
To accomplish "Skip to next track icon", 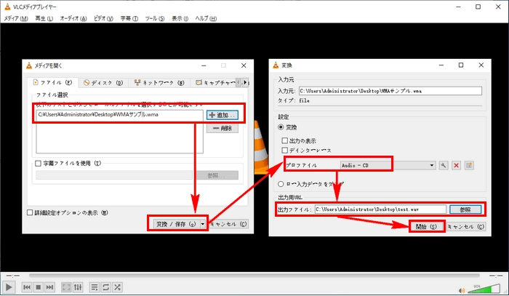I will pos(49,287).
